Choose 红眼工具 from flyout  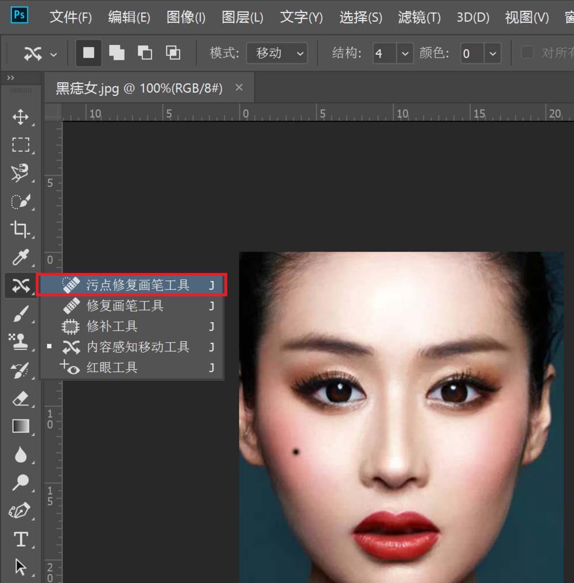[132, 368]
